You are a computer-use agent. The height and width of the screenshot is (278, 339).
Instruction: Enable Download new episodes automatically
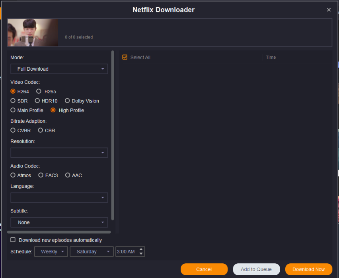13,240
